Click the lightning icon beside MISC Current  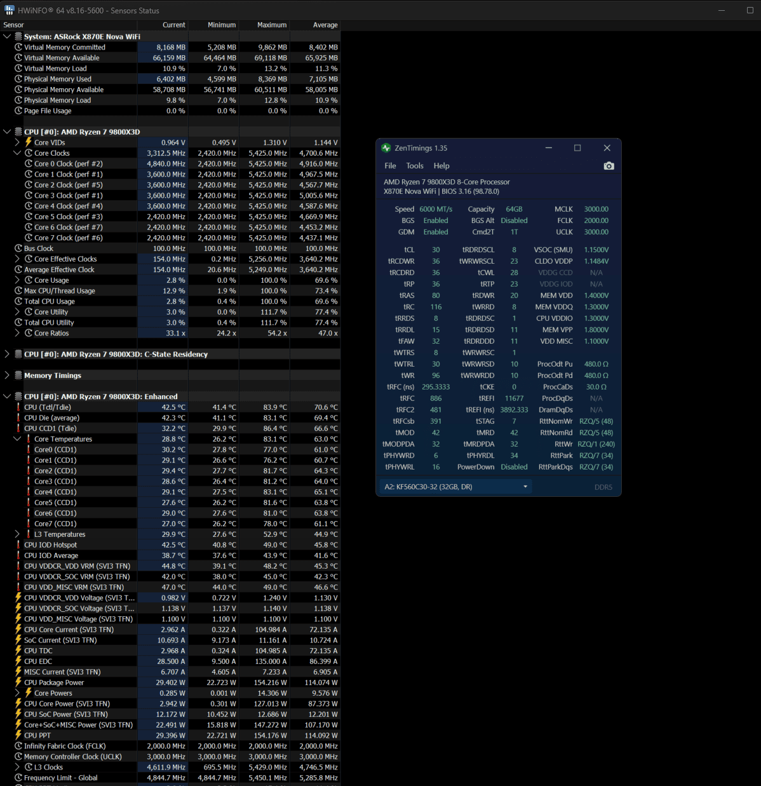[18, 672]
